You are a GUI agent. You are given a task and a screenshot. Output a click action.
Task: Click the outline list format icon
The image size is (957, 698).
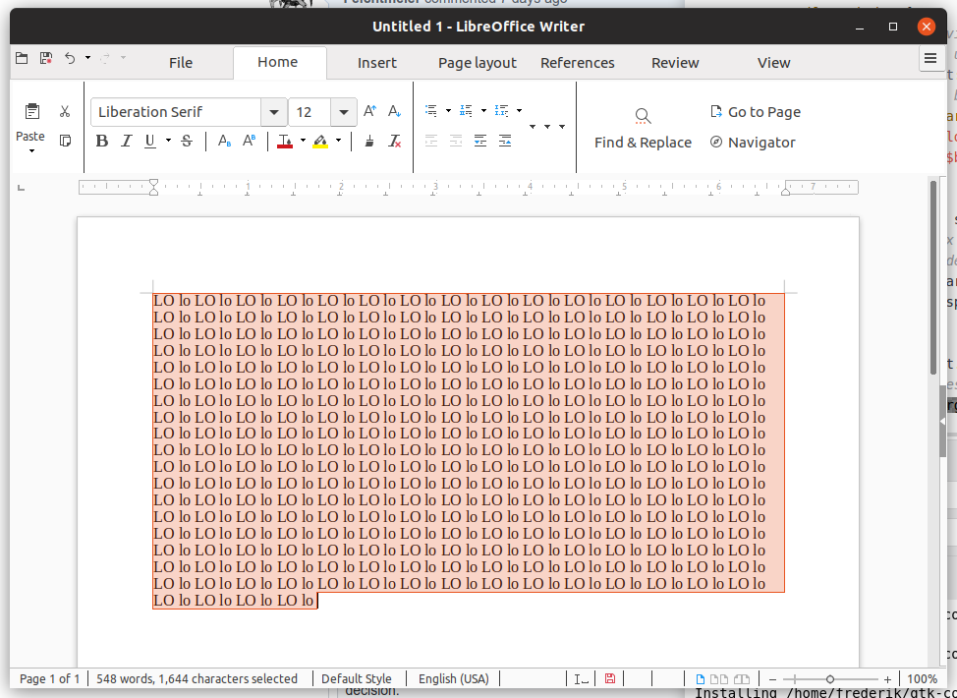click(x=502, y=110)
